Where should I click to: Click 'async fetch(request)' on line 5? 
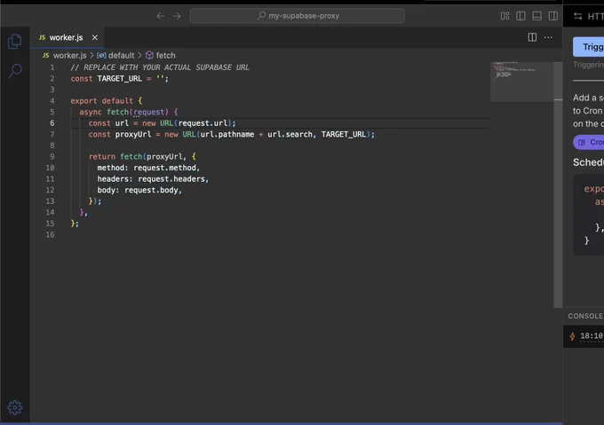tap(124, 112)
